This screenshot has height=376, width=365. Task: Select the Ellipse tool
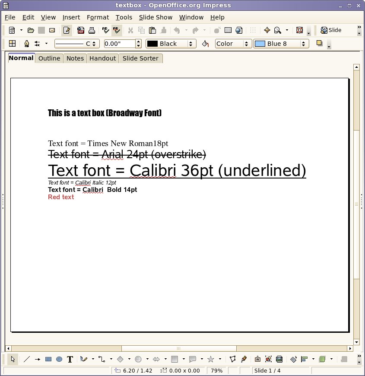59,359
